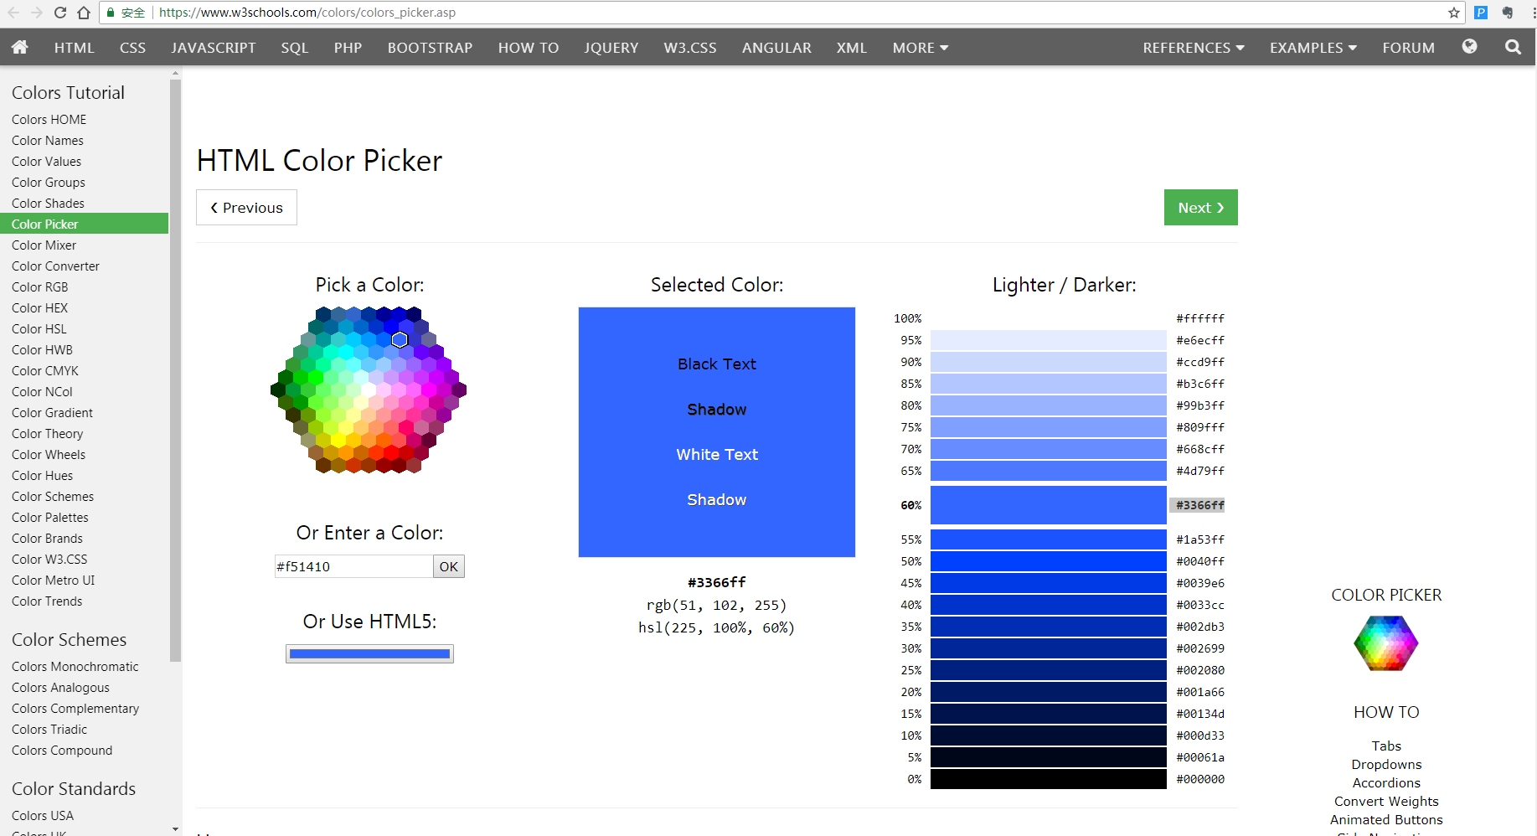Click the hex color text input field

(x=353, y=566)
